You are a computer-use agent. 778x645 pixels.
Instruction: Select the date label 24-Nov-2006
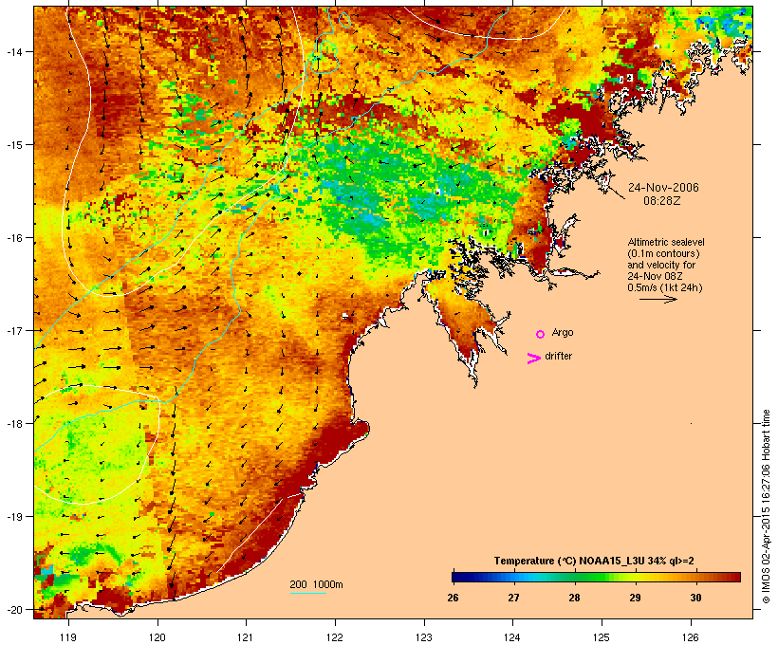[663, 188]
